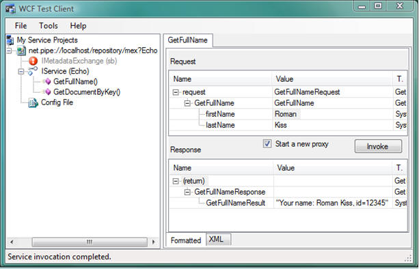Collapse the IService (Echo) tree node

tap(21, 71)
